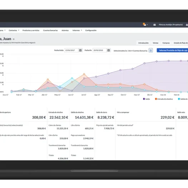Open calendar picker for Fecha fin
This screenshot has width=188, height=188.
click(x=109, y=50)
